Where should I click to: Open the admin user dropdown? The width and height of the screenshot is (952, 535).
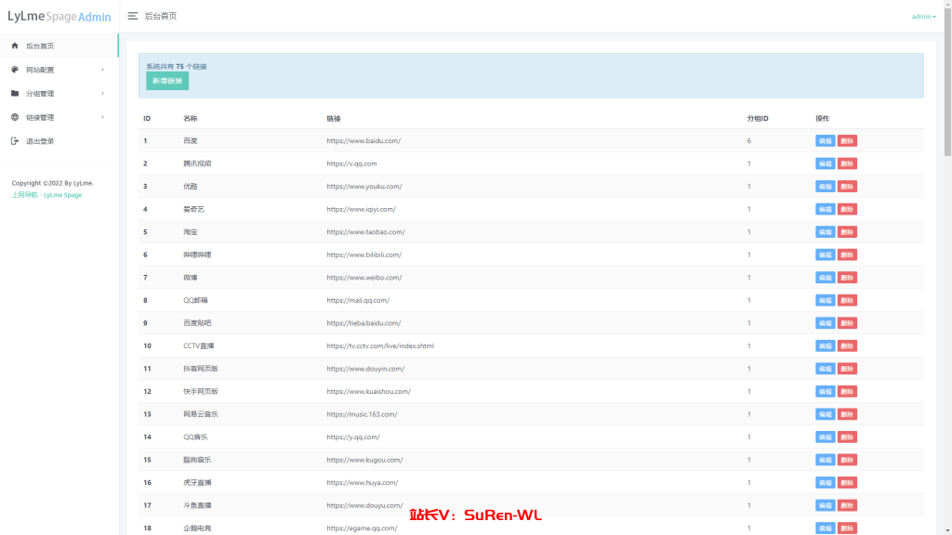(x=923, y=17)
